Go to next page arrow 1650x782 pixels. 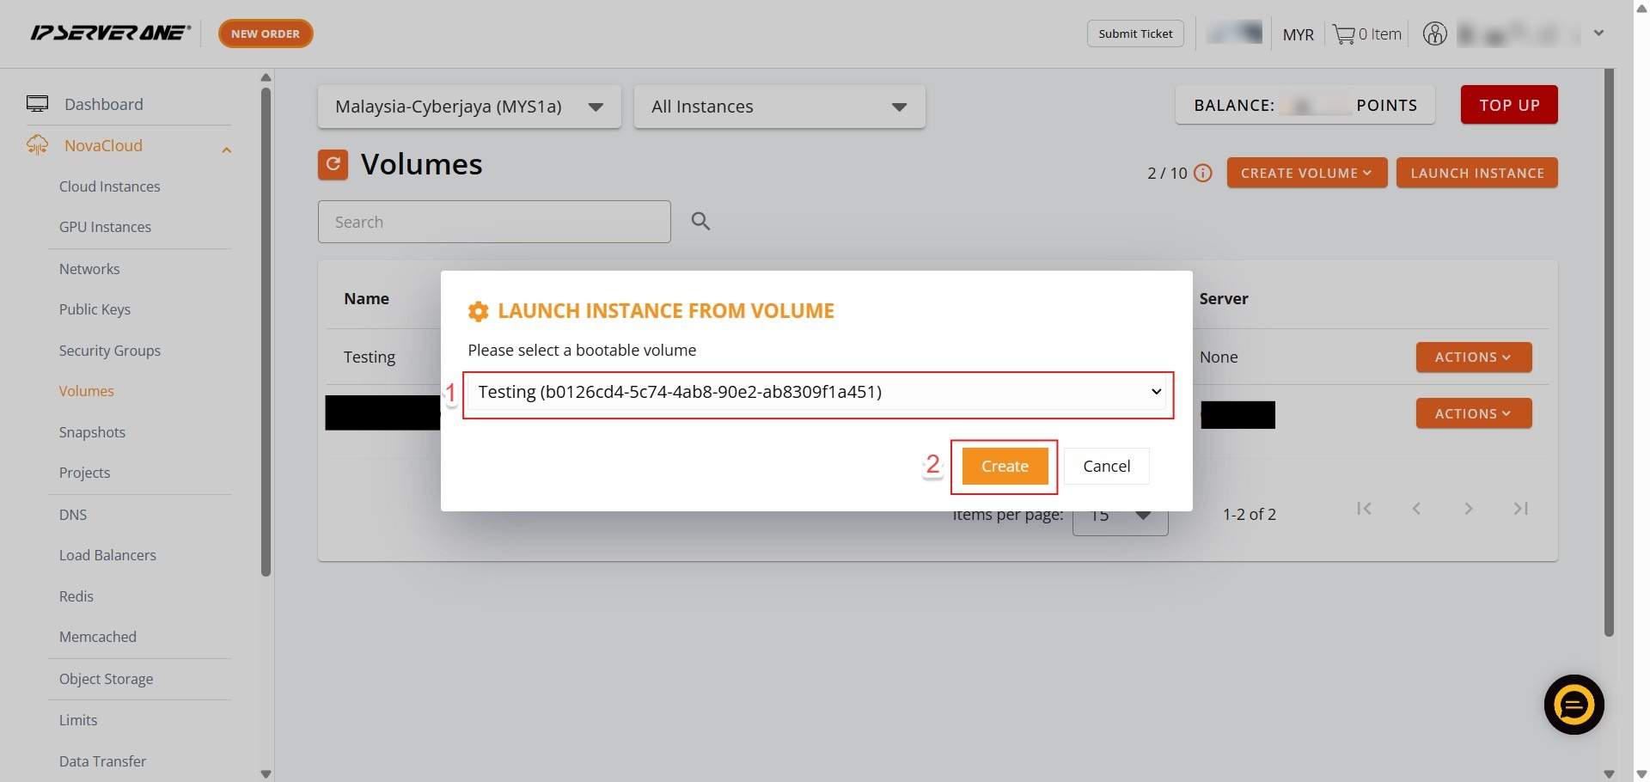[x=1469, y=509]
